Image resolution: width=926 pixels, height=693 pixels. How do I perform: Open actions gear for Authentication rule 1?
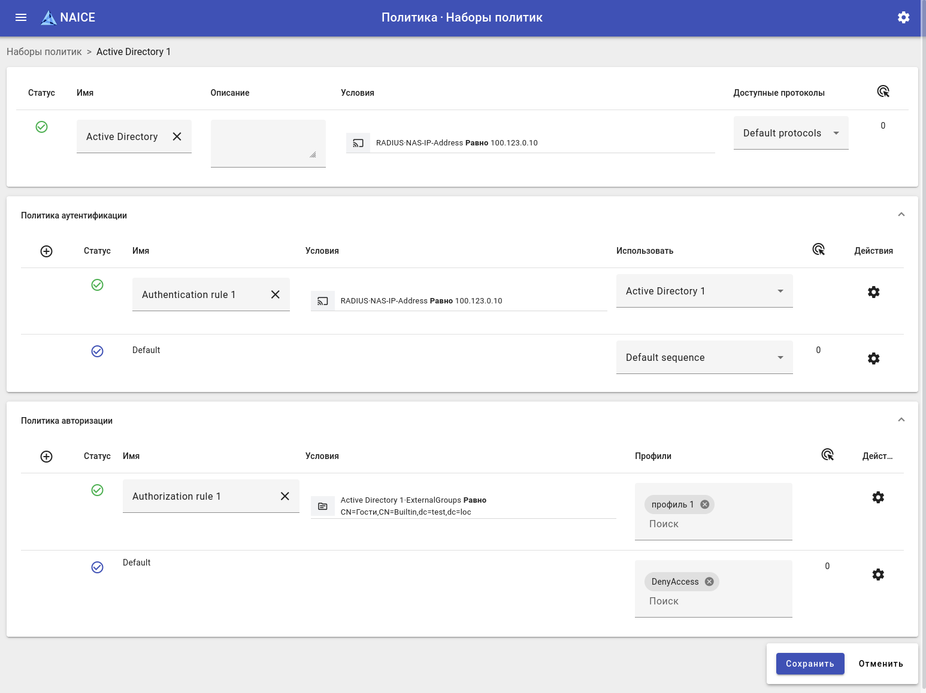click(873, 292)
